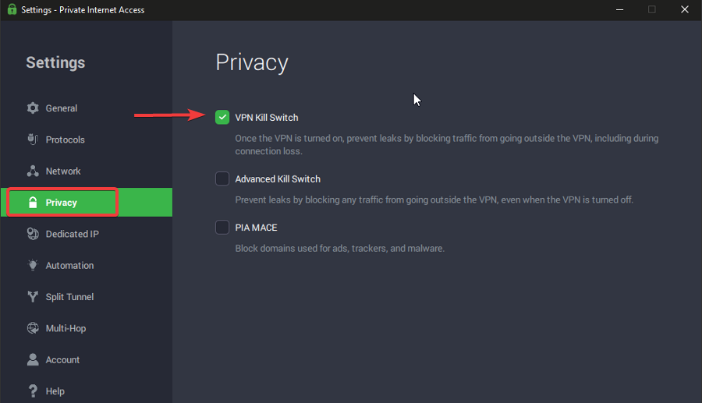The height and width of the screenshot is (403, 702).
Task: Click the Help question mark icon
Action: [33, 391]
